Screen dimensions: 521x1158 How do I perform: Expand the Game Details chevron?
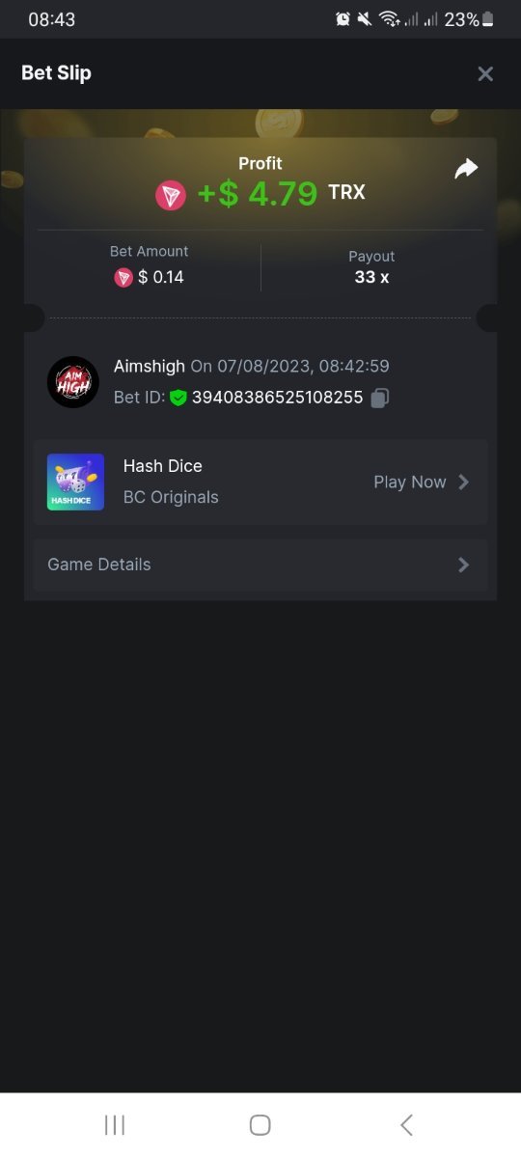point(464,565)
